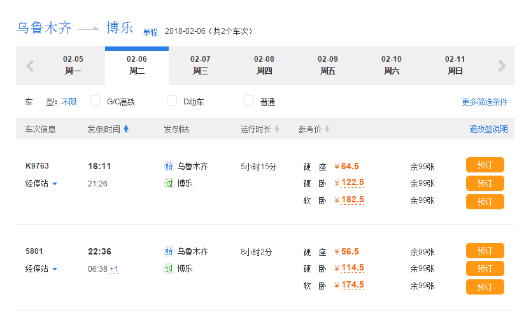This screenshot has height=334, width=524.
Task: Sort by departure time arrow icon
Action: pos(126,129)
